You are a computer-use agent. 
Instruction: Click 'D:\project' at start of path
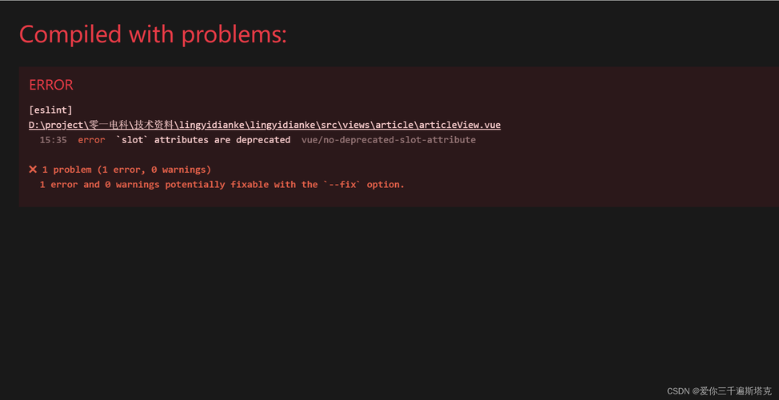click(x=57, y=125)
